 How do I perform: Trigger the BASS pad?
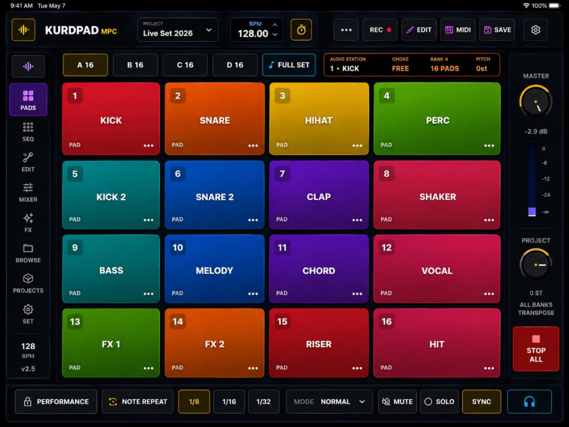pos(111,269)
